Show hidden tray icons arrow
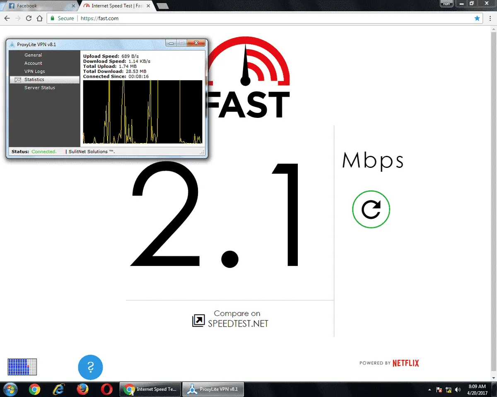 (x=429, y=390)
